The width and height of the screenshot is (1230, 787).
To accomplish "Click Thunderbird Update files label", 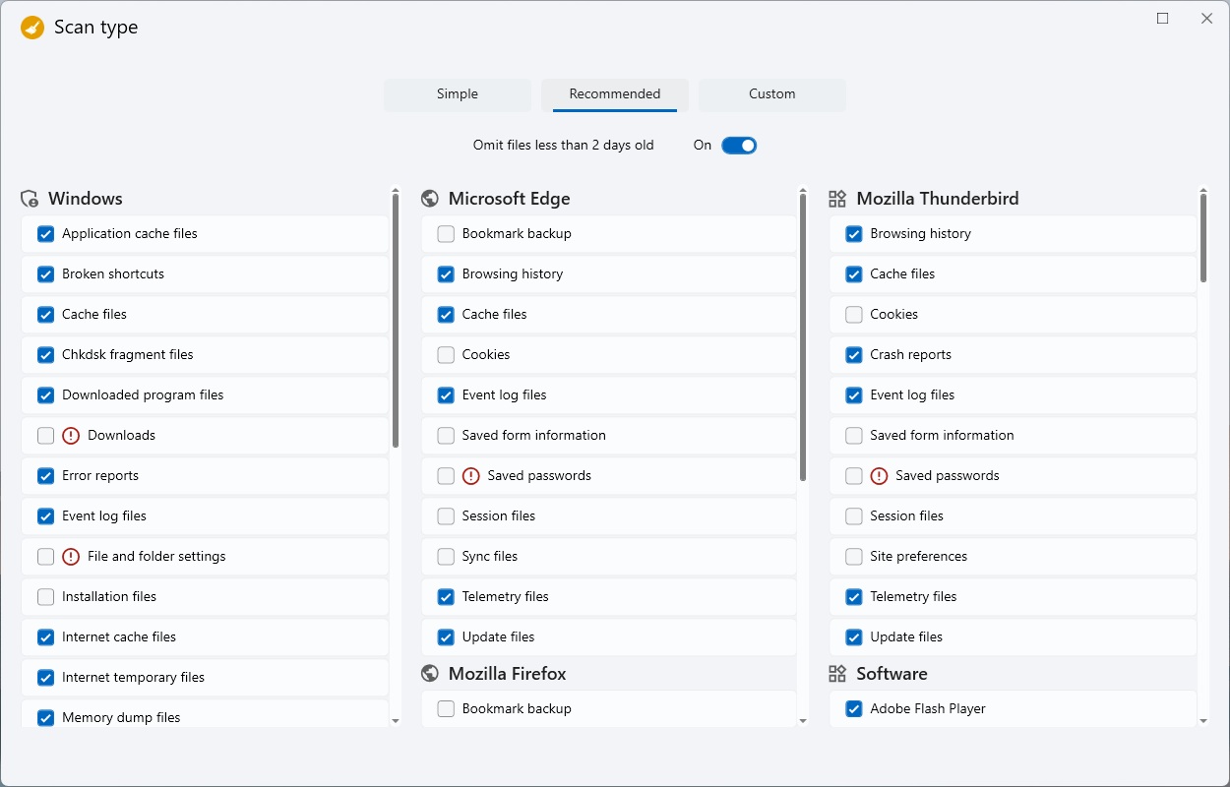I will coord(906,637).
